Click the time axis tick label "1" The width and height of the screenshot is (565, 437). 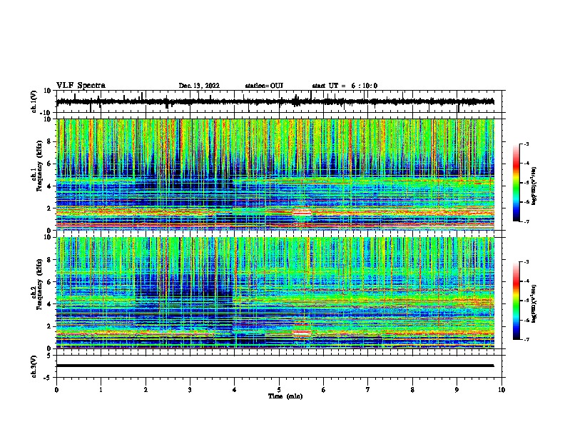101,390
